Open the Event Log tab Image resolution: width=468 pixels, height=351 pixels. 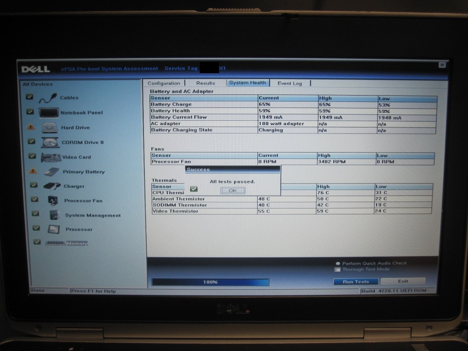[x=289, y=83]
